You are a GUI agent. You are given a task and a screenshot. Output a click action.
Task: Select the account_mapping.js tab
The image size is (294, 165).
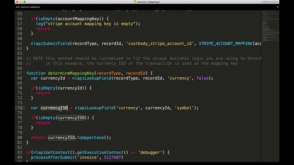tap(30, 7)
